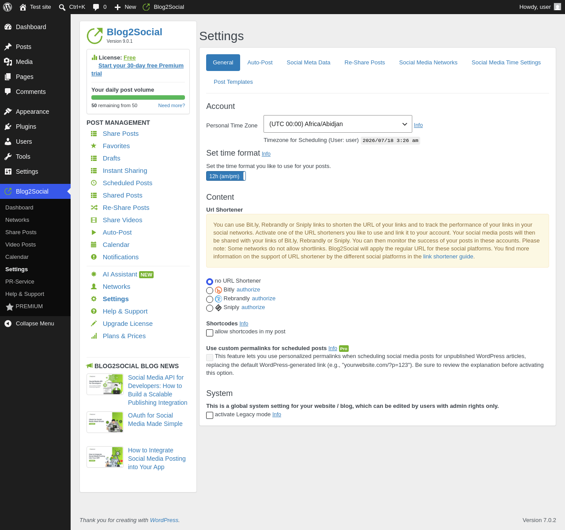The width and height of the screenshot is (565, 530).
Task: Click the PREMIUM star icon
Action: pos(10,307)
